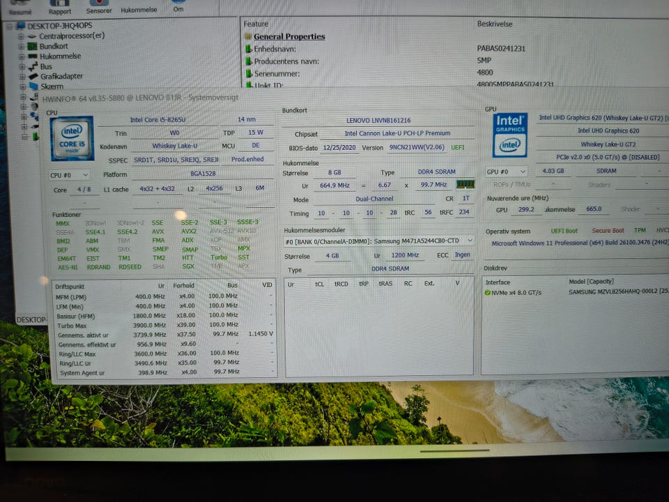Click the Intel Core i5 logo

point(71,138)
